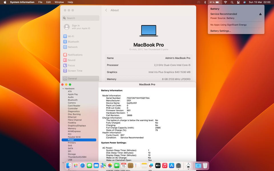Viewport: 274px width, 171px height.
Task: Open the Apple menu
Action: [x=5, y=2]
